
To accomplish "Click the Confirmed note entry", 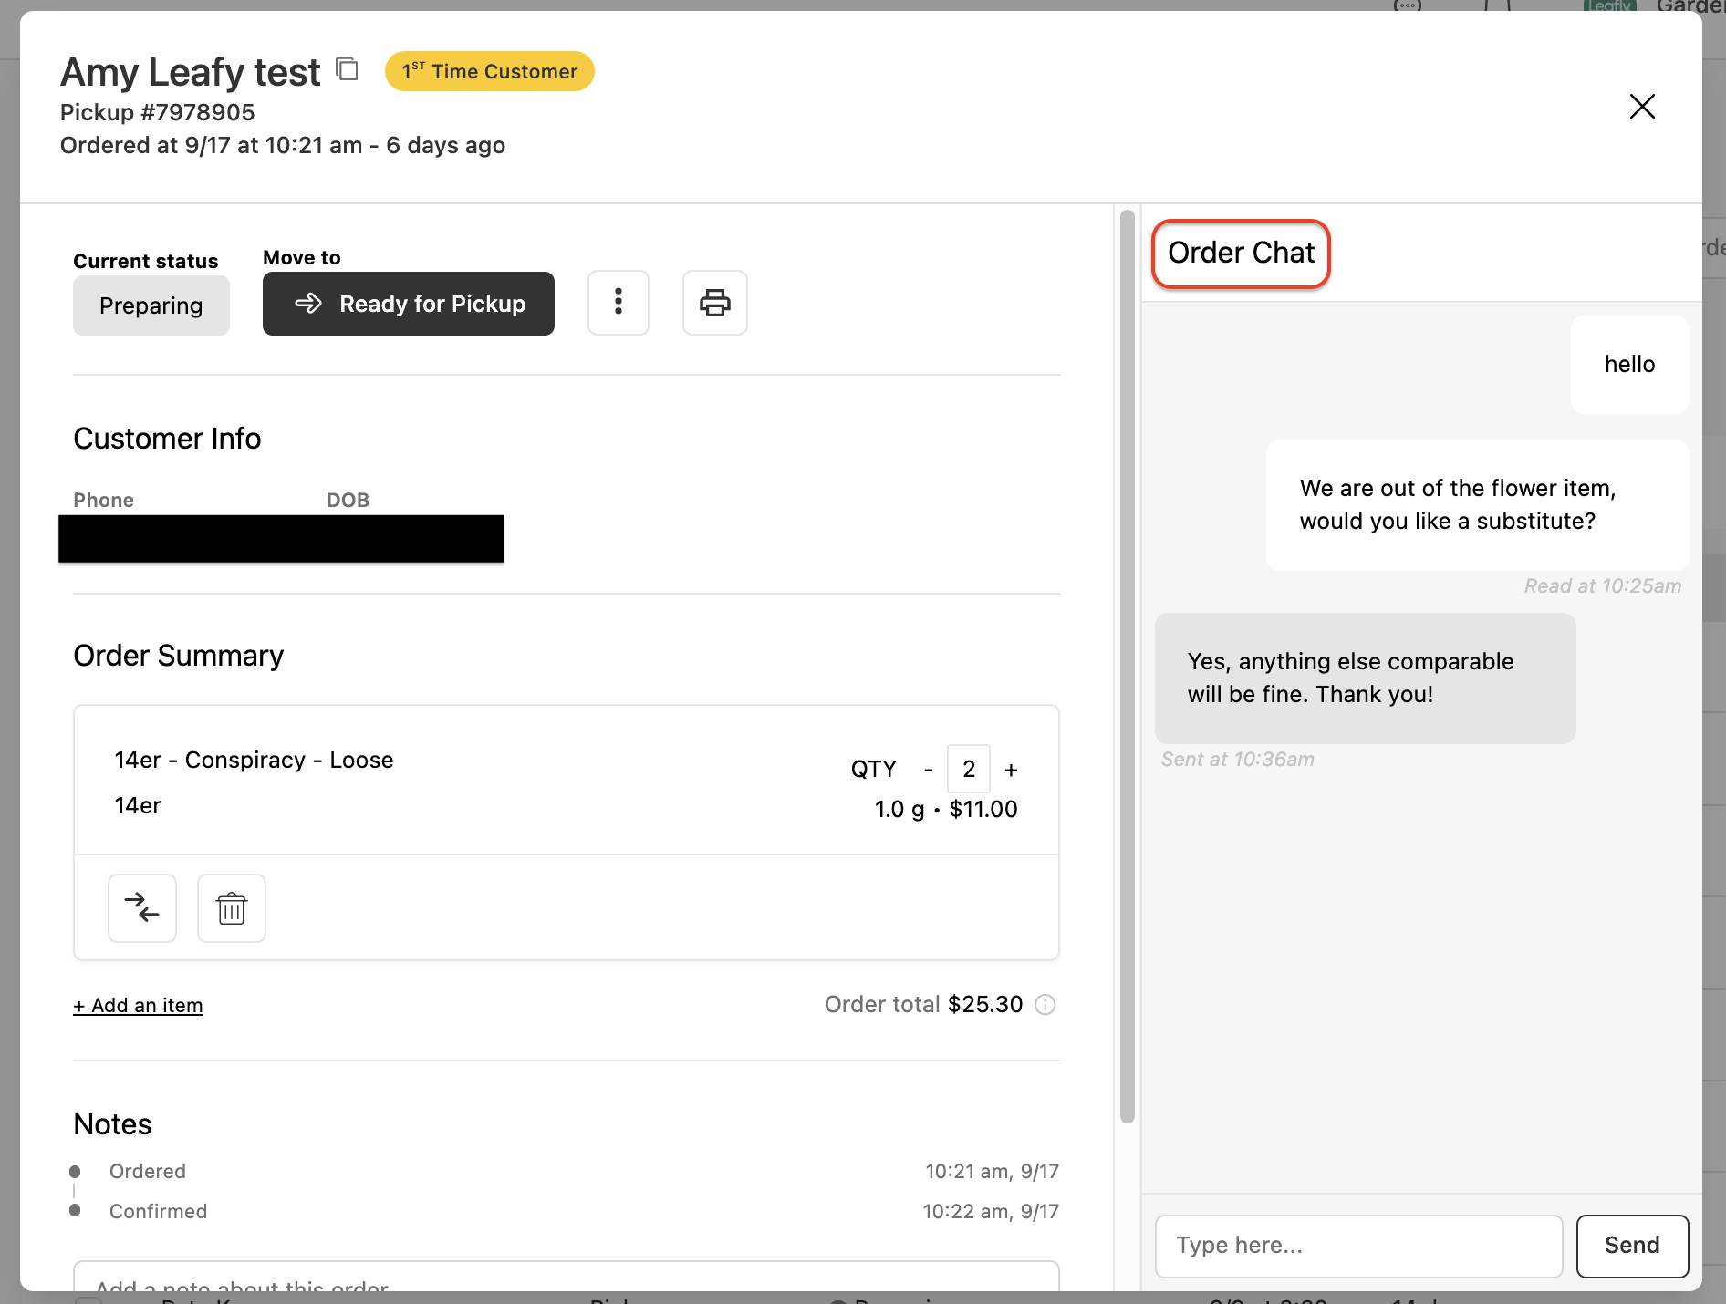I will tap(158, 1211).
